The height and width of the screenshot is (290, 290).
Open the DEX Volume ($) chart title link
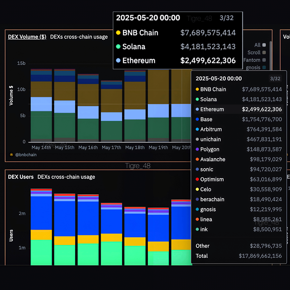pyautogui.click(x=27, y=37)
